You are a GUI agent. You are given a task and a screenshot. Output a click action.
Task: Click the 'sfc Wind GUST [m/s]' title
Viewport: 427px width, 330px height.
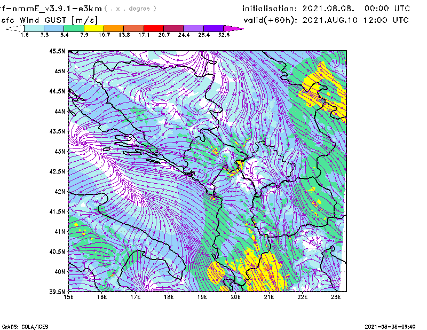tap(49, 20)
